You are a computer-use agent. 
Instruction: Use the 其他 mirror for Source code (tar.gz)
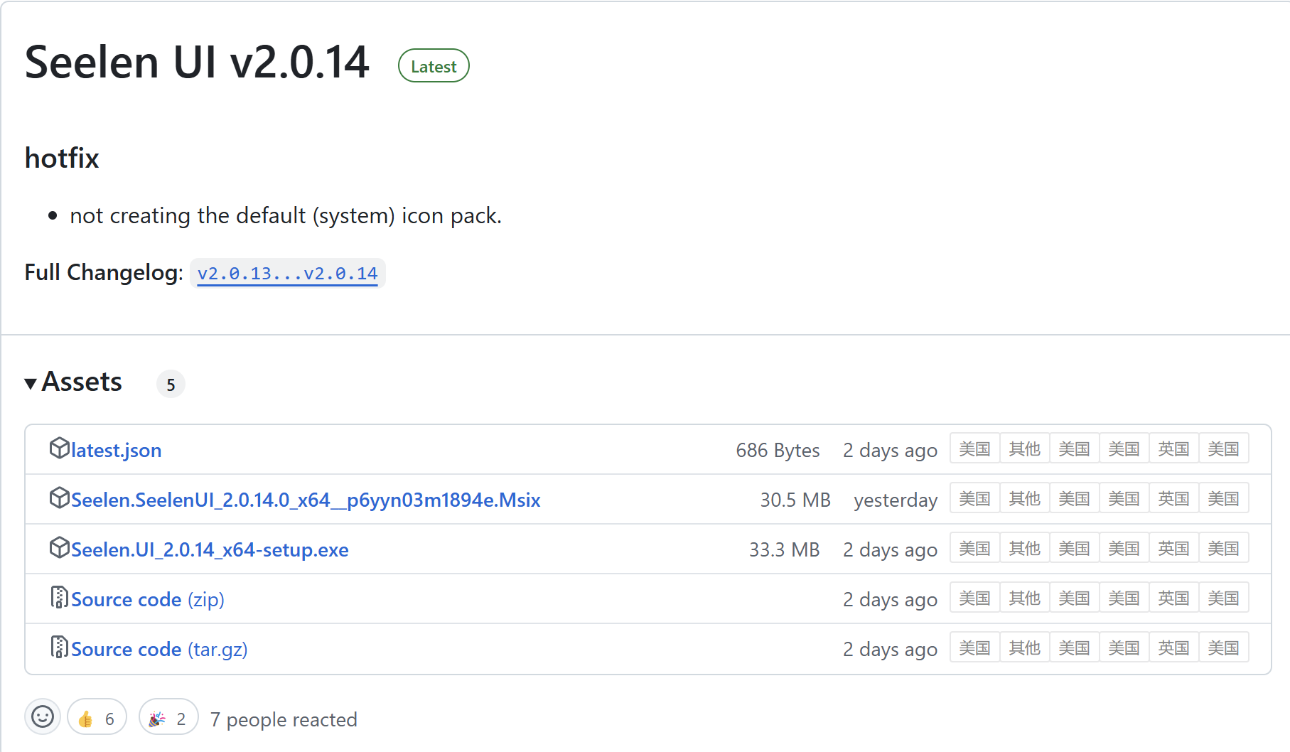click(x=1025, y=648)
